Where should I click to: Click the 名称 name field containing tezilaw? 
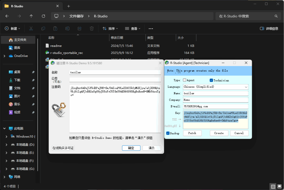[115, 72]
